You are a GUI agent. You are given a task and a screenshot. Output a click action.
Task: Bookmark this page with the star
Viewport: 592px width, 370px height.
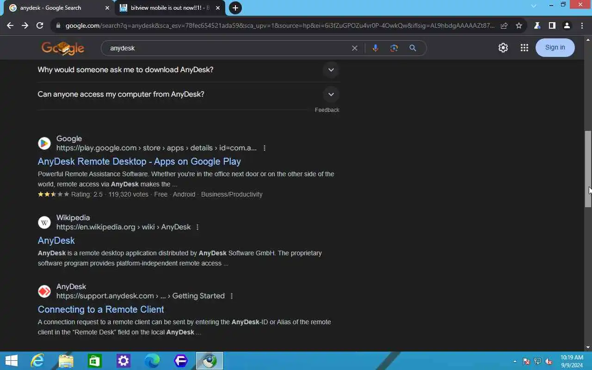coord(519,26)
